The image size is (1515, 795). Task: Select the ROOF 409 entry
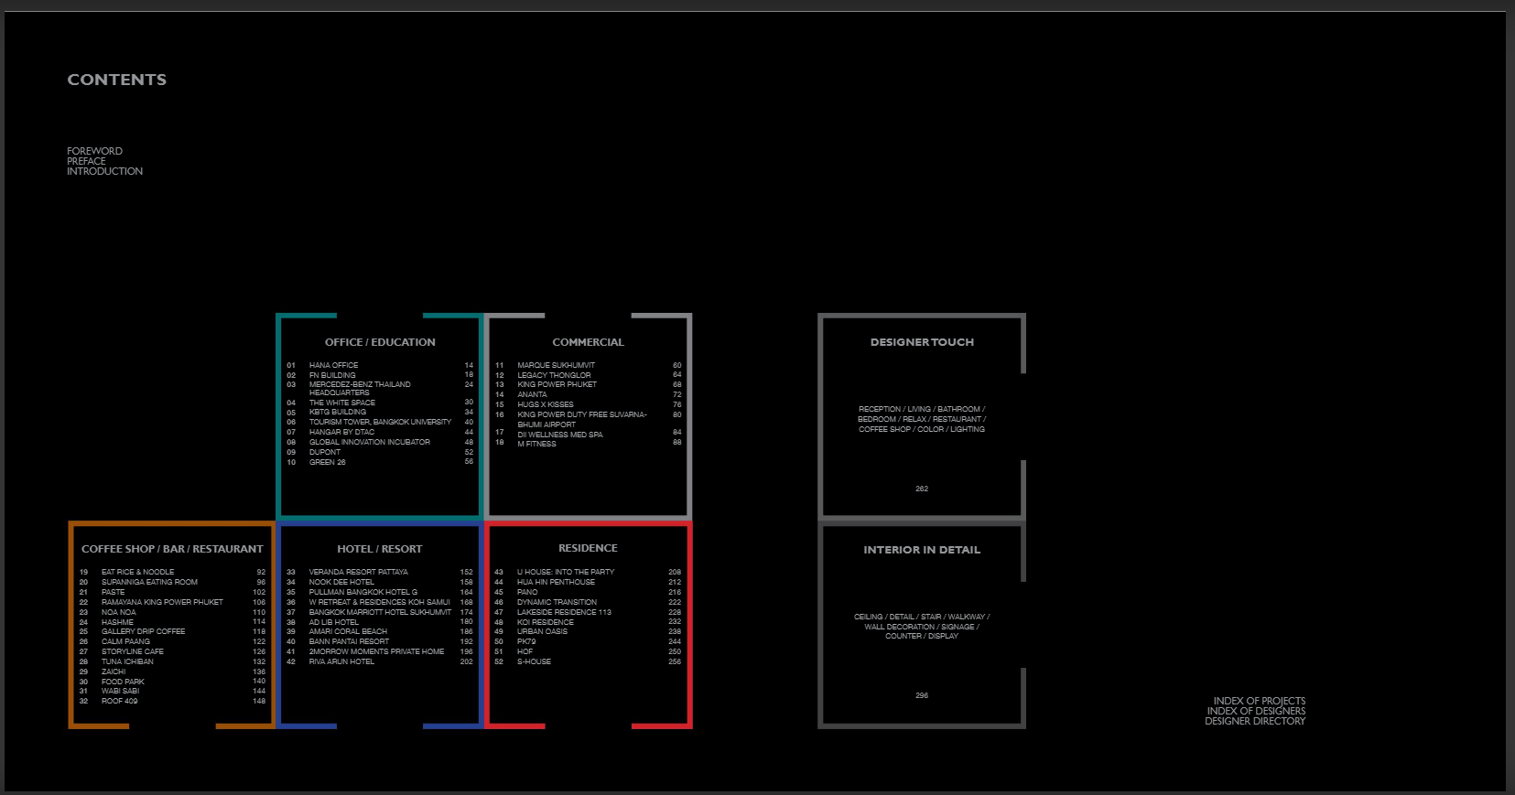(x=119, y=701)
